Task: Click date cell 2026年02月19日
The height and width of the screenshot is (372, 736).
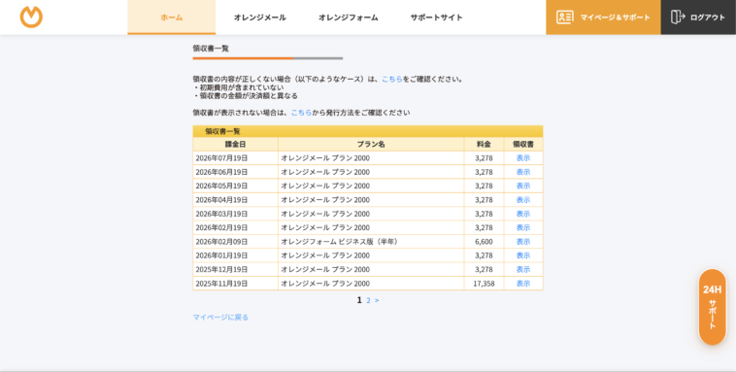Action: [235, 228]
